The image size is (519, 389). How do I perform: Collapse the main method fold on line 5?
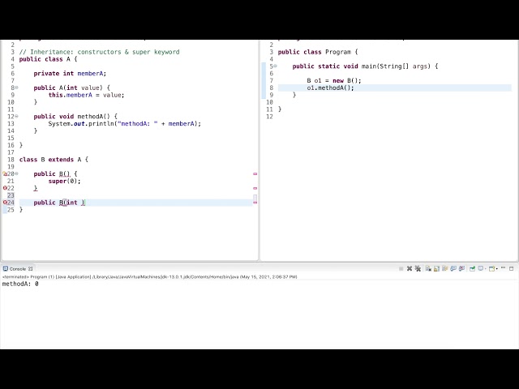[276, 66]
